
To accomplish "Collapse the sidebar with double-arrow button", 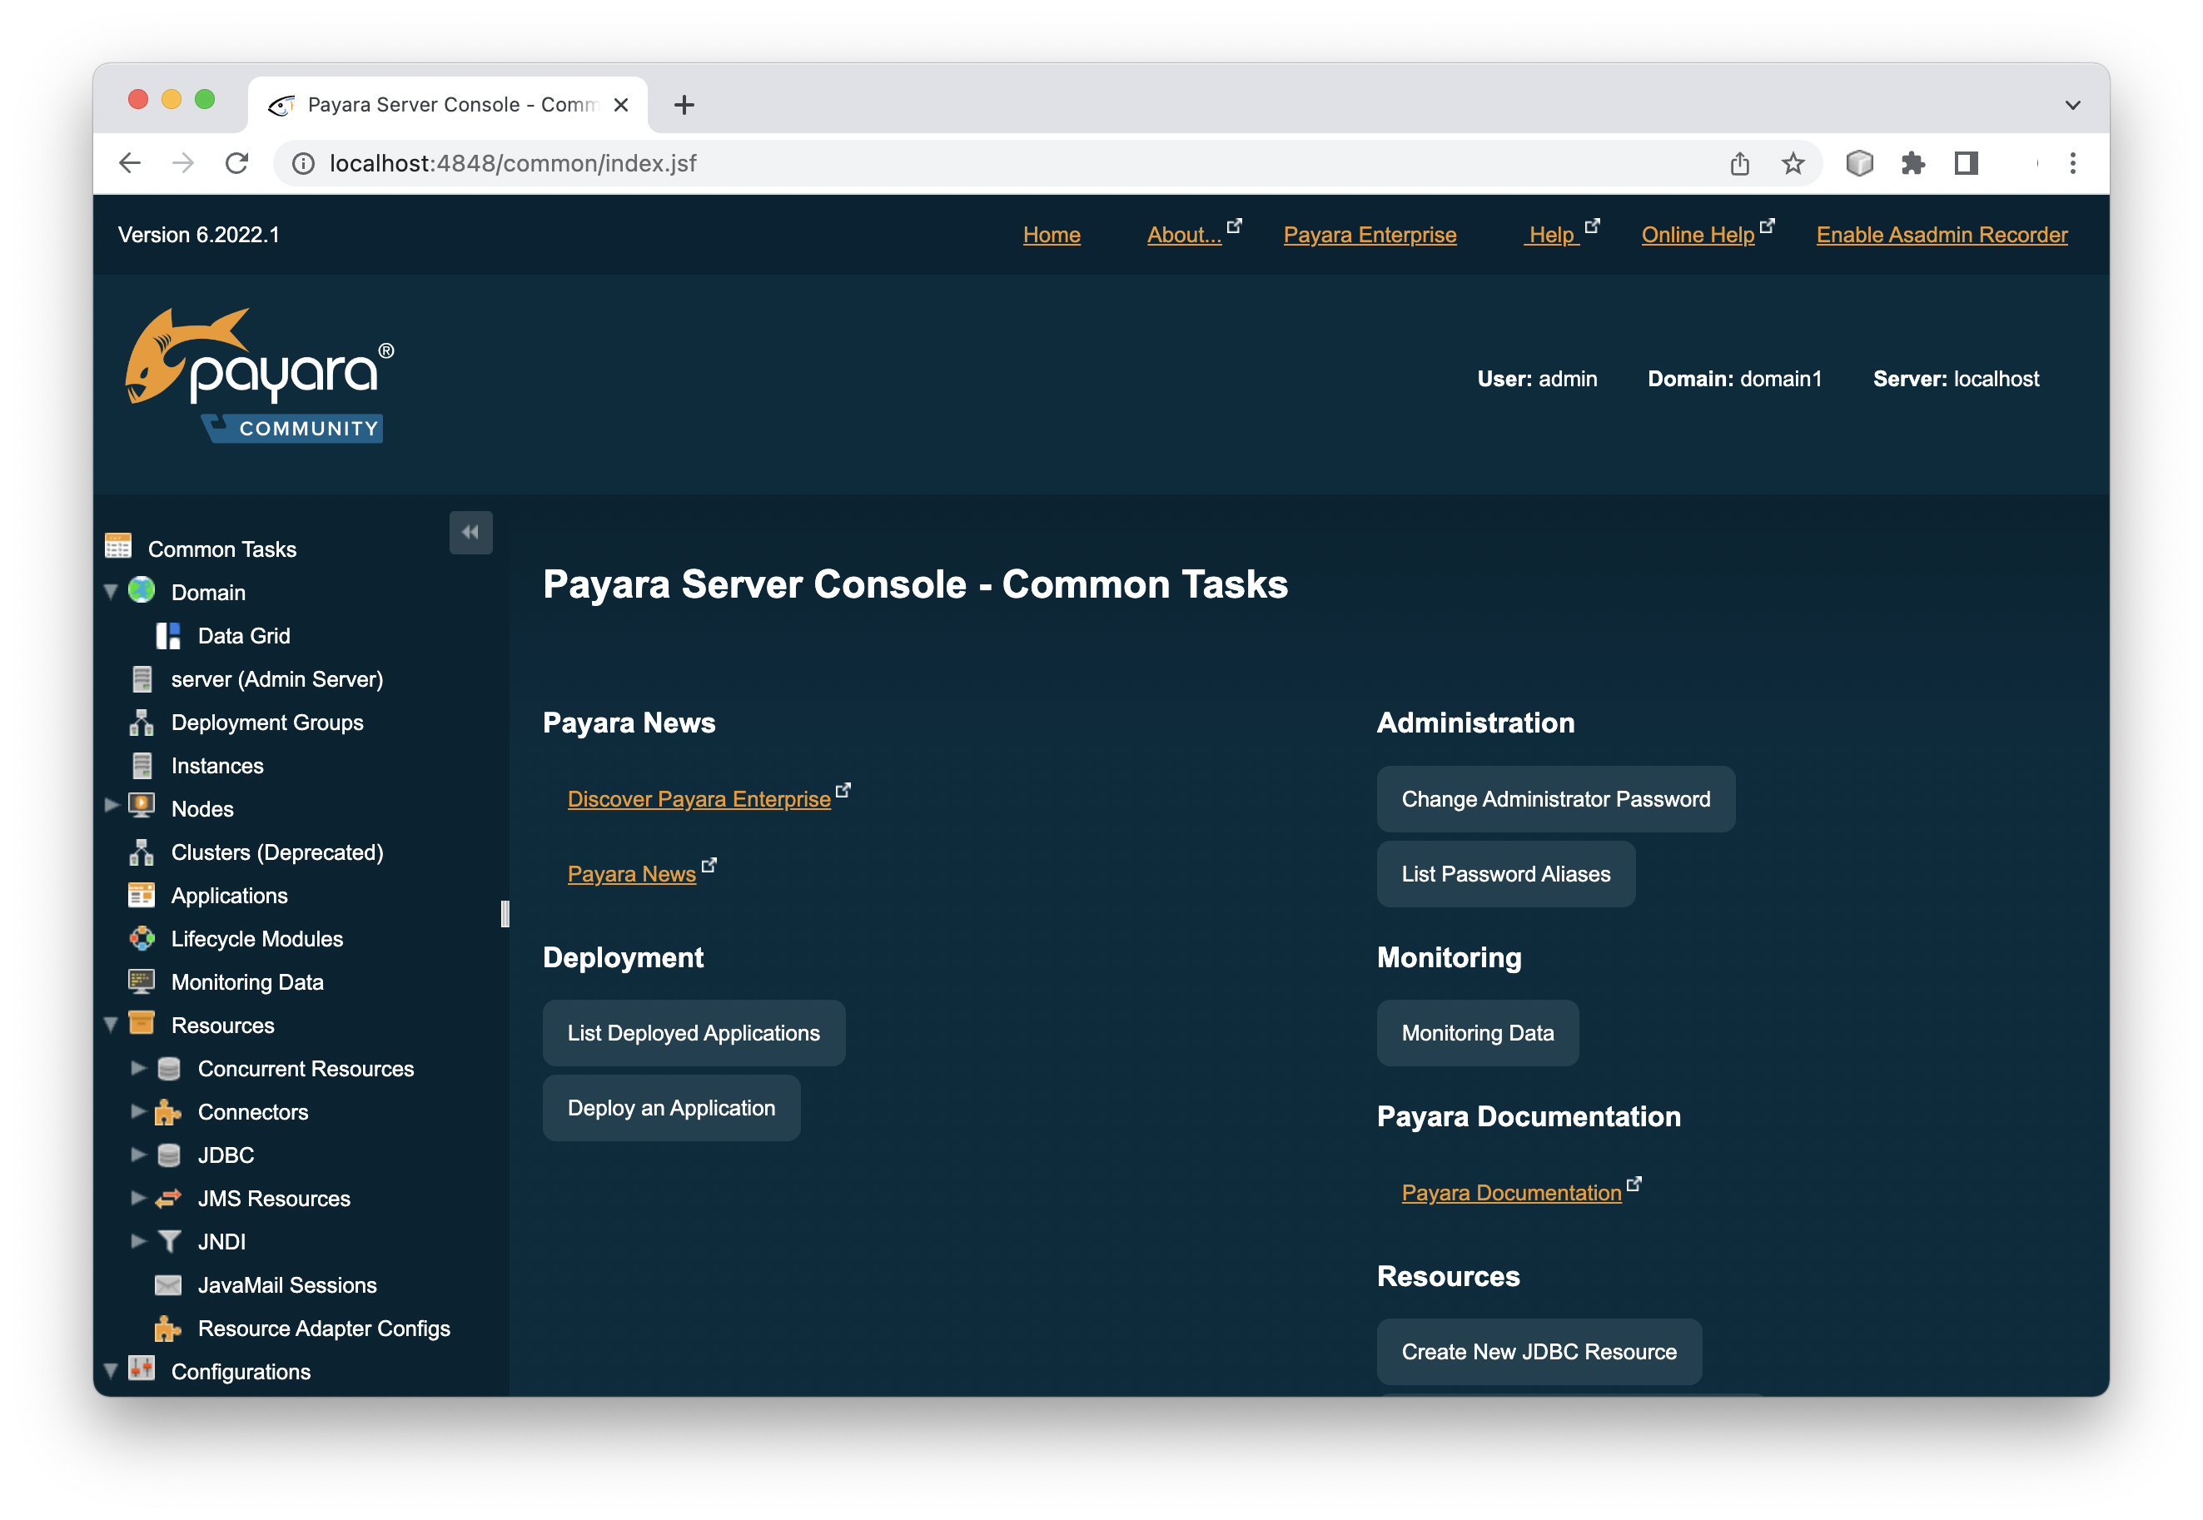I will pos(470,533).
